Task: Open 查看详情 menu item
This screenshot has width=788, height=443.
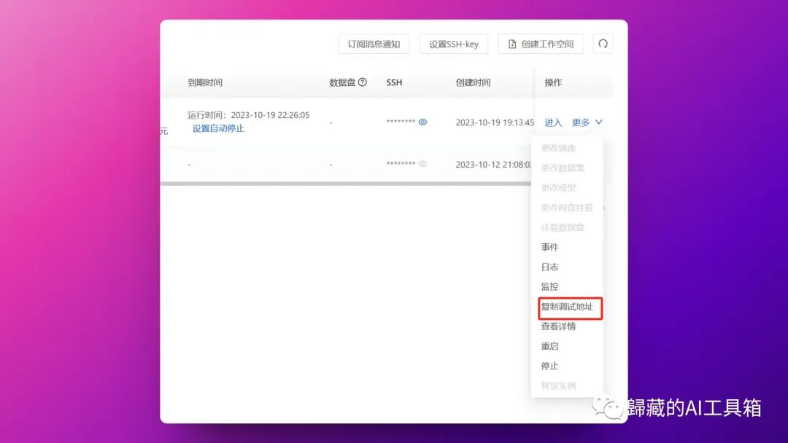Action: (x=558, y=326)
